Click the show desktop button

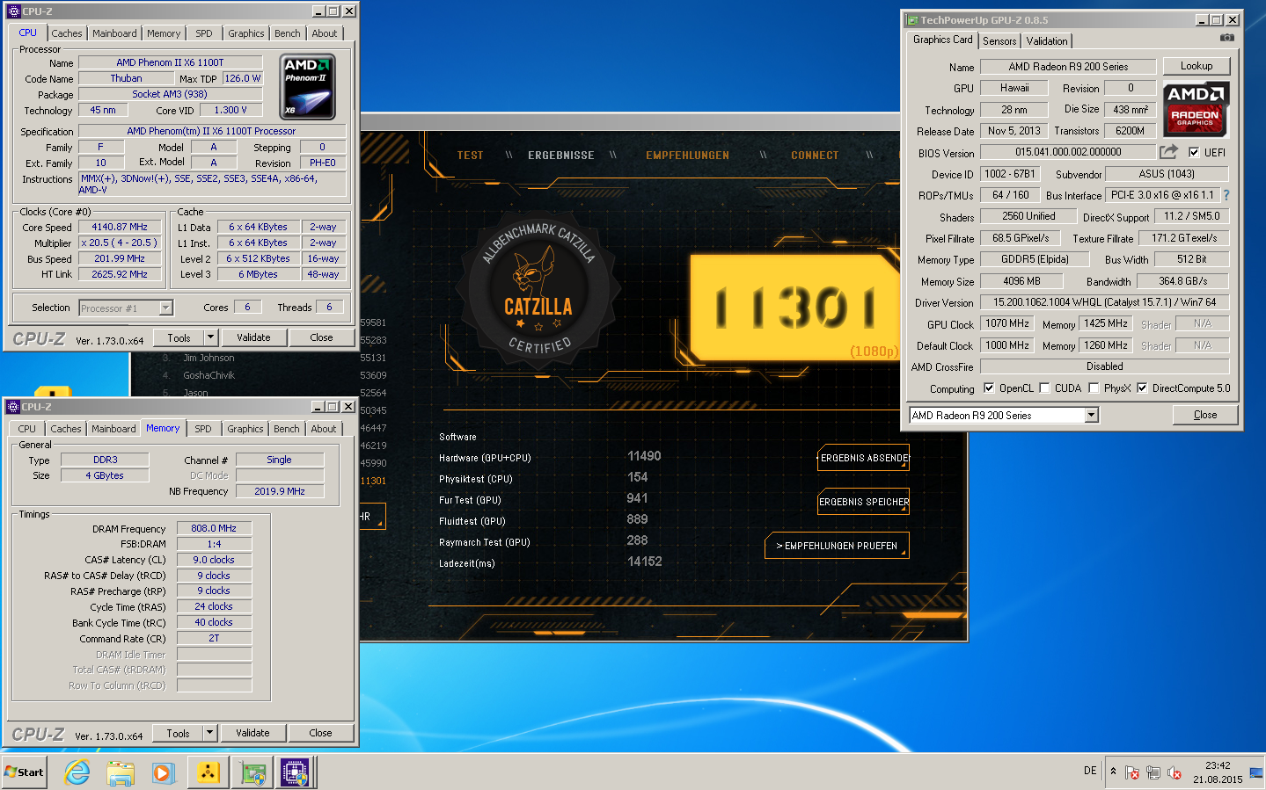(x=1256, y=772)
